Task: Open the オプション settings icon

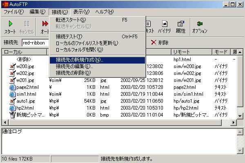Action: [199, 24]
